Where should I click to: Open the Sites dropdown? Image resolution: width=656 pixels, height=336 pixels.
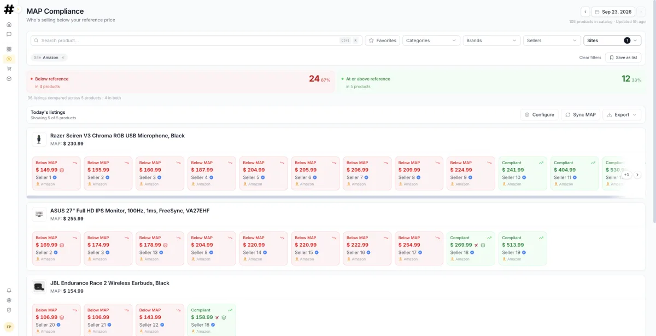[612, 40]
